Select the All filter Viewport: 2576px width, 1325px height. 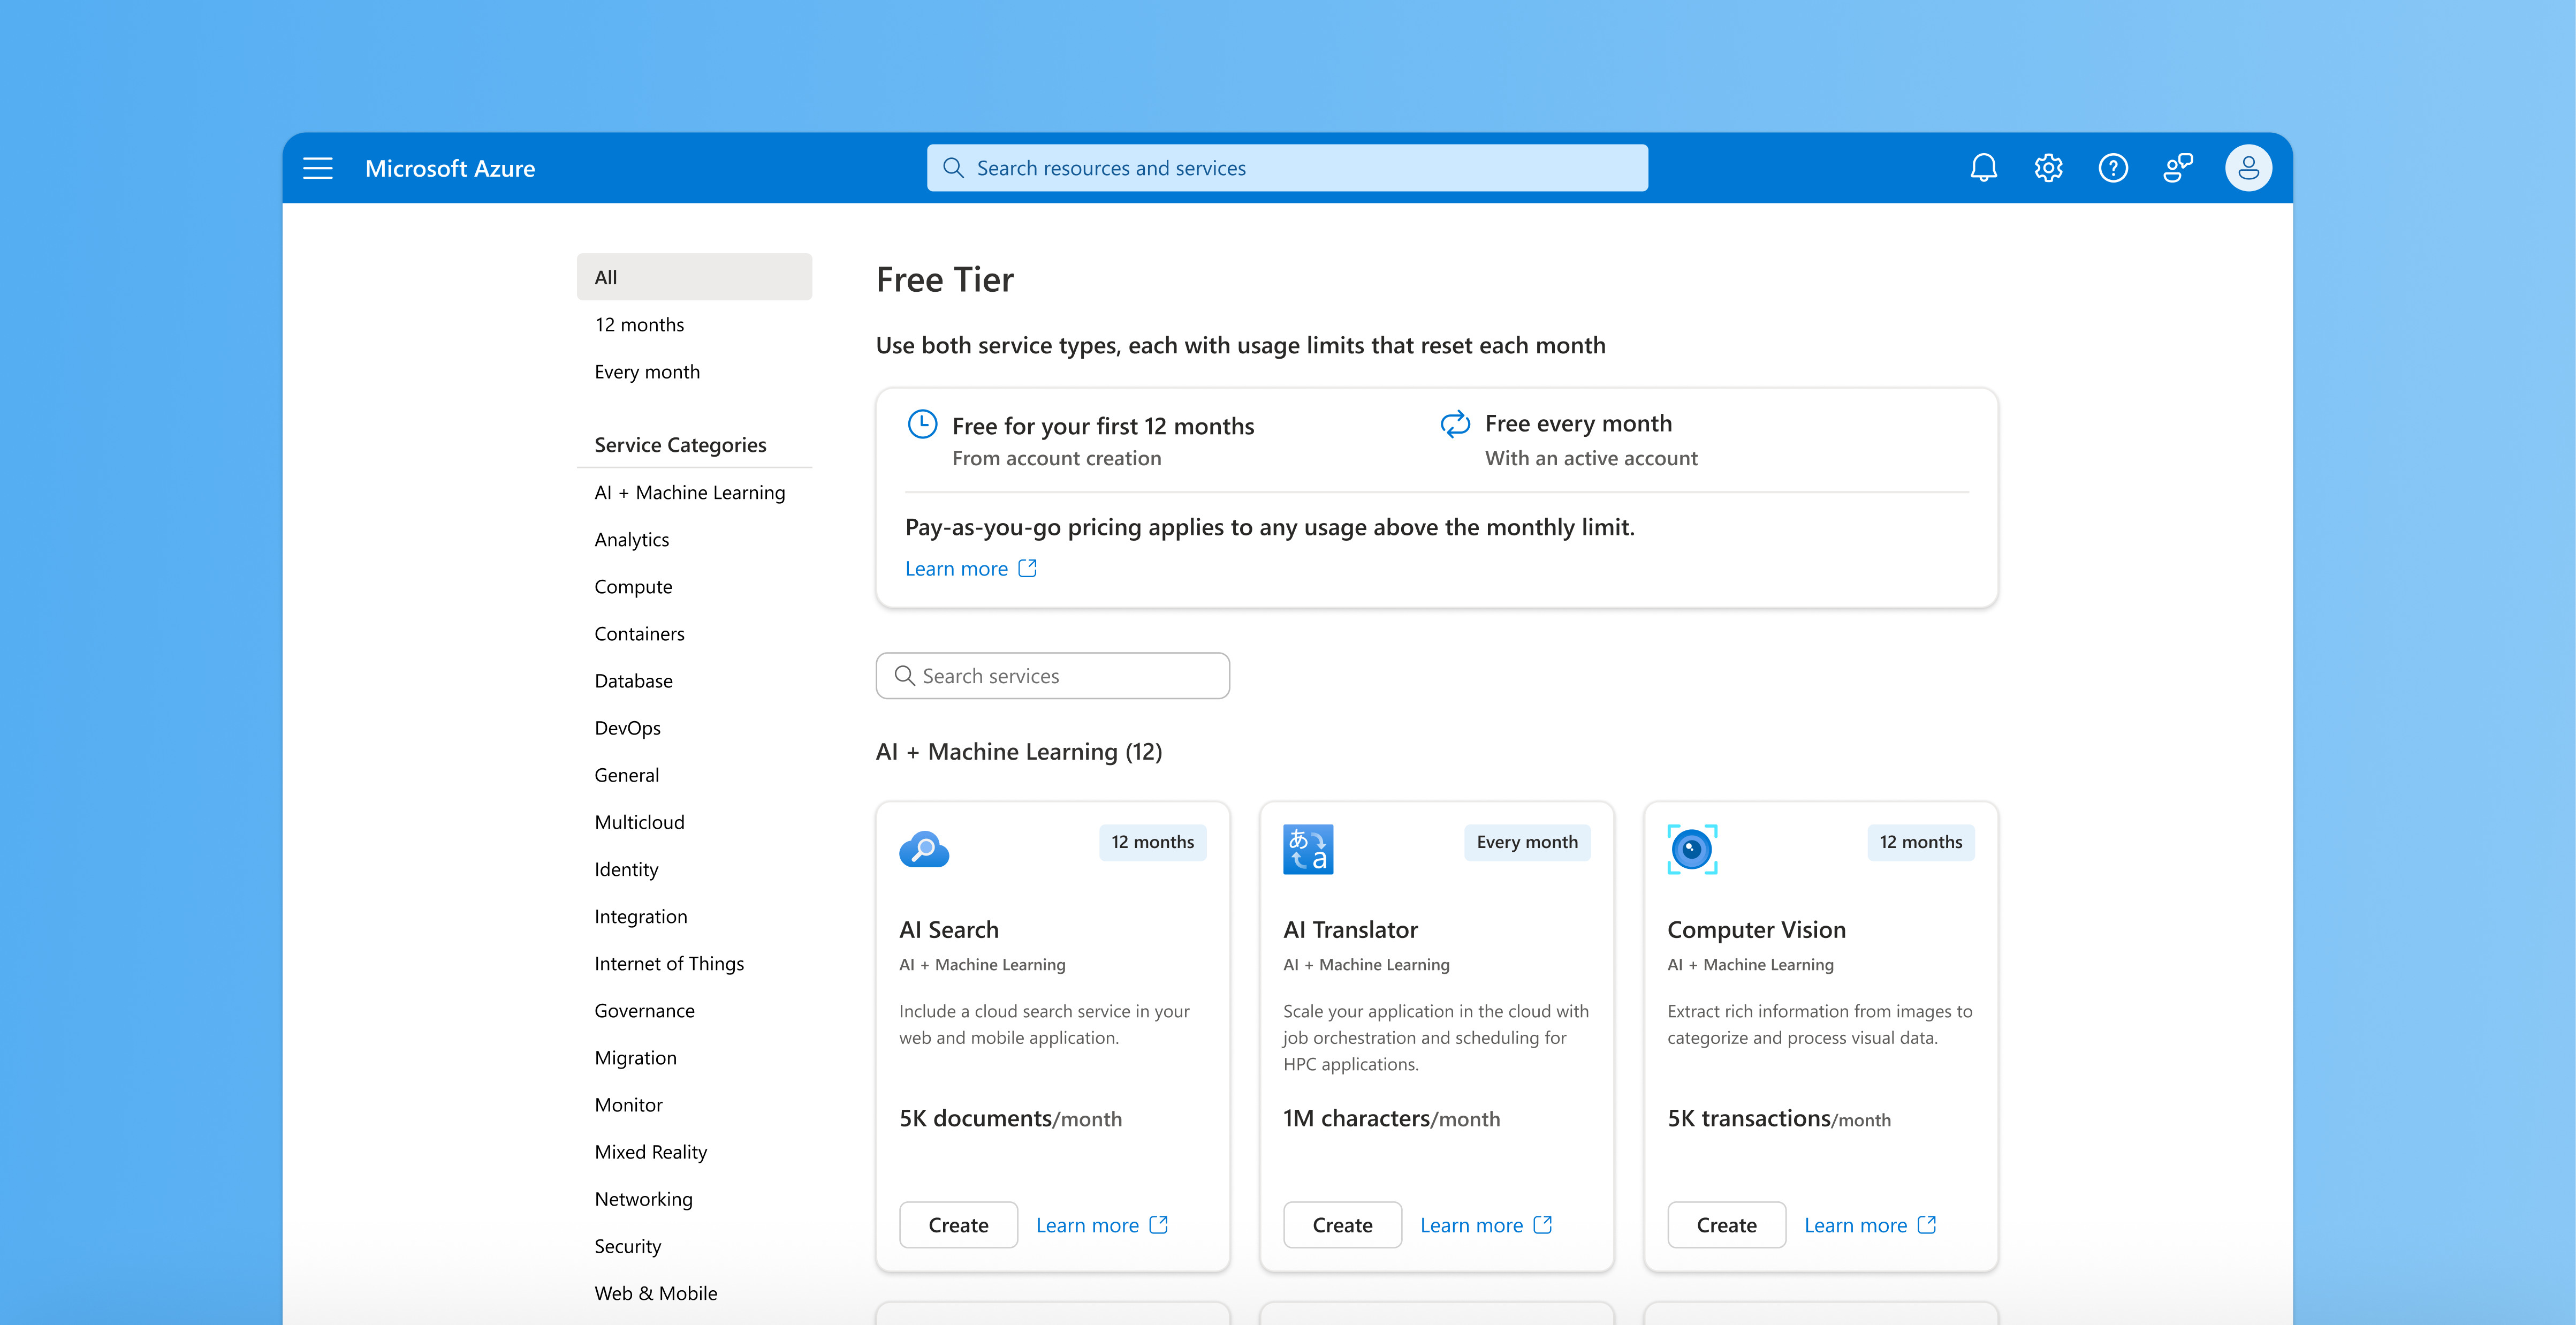pyautogui.click(x=694, y=277)
